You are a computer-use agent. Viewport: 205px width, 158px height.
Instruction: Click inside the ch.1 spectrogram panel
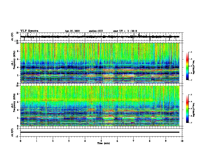click(100, 63)
